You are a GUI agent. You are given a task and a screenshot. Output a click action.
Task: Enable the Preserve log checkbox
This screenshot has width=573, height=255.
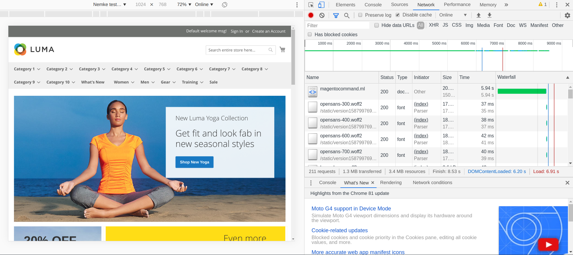(x=360, y=15)
